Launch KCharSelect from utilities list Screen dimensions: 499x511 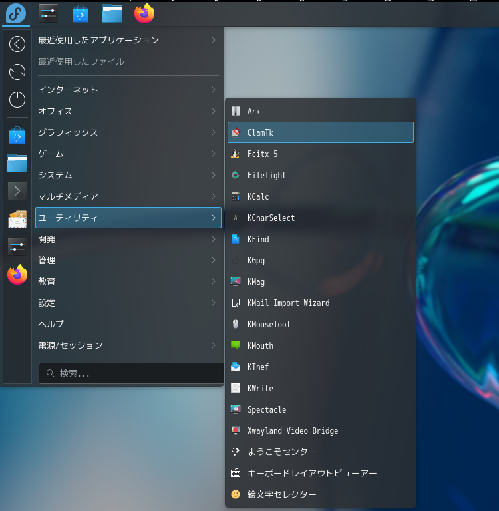click(x=321, y=218)
